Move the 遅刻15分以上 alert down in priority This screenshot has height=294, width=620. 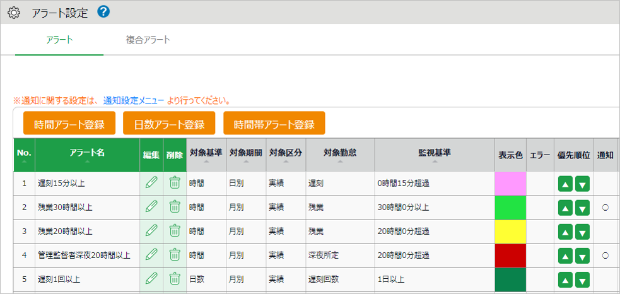582,184
